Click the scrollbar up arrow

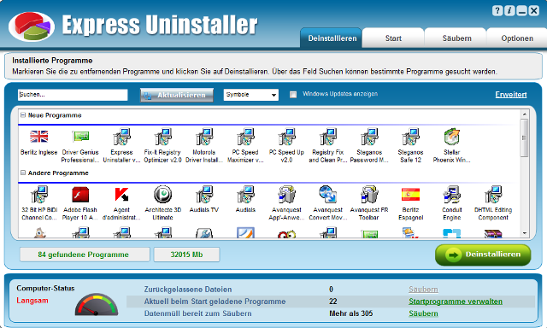(x=524, y=114)
